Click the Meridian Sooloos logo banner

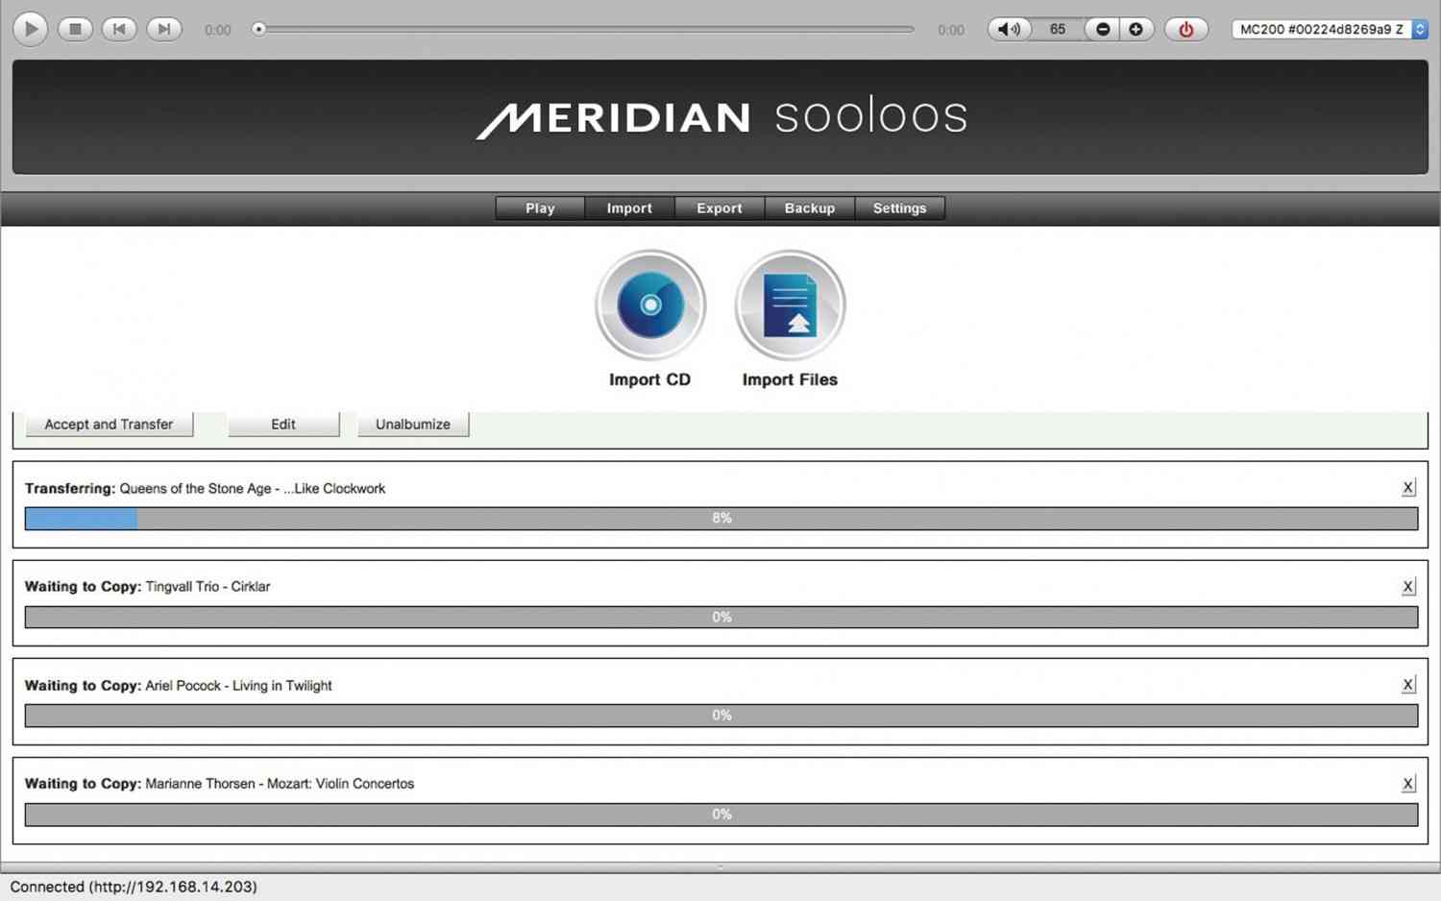(720, 117)
